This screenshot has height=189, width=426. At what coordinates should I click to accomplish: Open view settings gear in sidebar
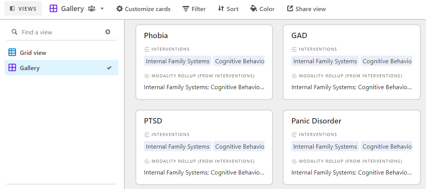[108, 32]
